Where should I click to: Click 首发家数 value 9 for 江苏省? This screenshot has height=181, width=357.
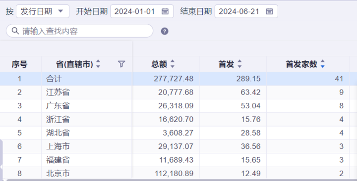pyautogui.click(x=341, y=92)
